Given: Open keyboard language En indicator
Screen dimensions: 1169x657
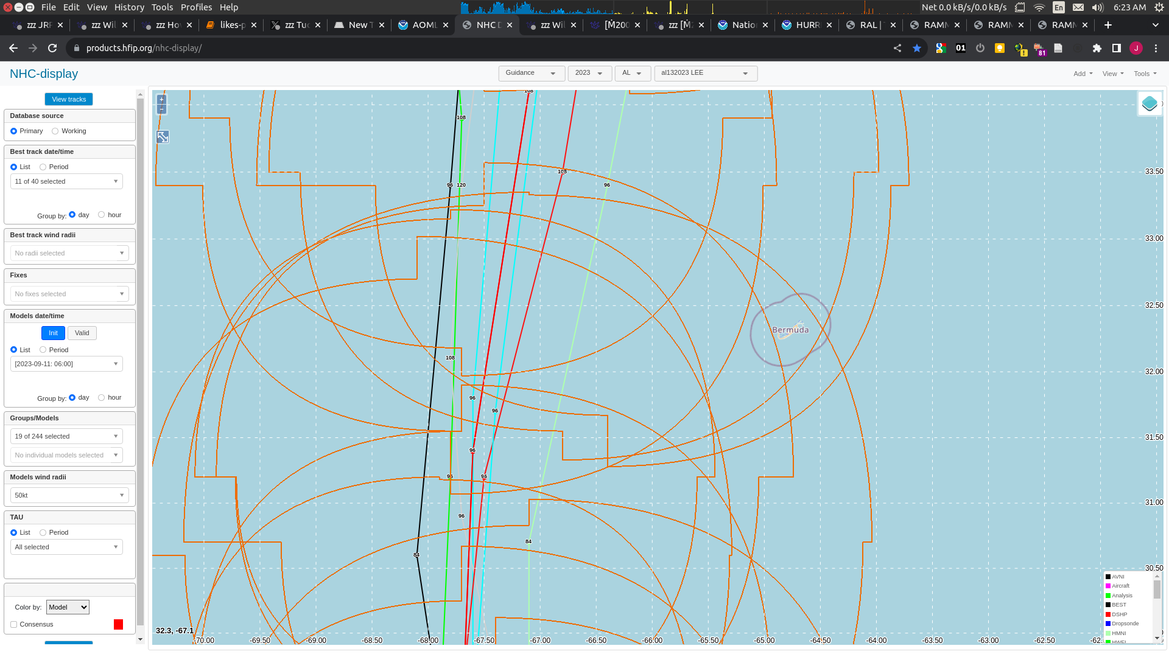Looking at the screenshot, I should point(1059,7).
